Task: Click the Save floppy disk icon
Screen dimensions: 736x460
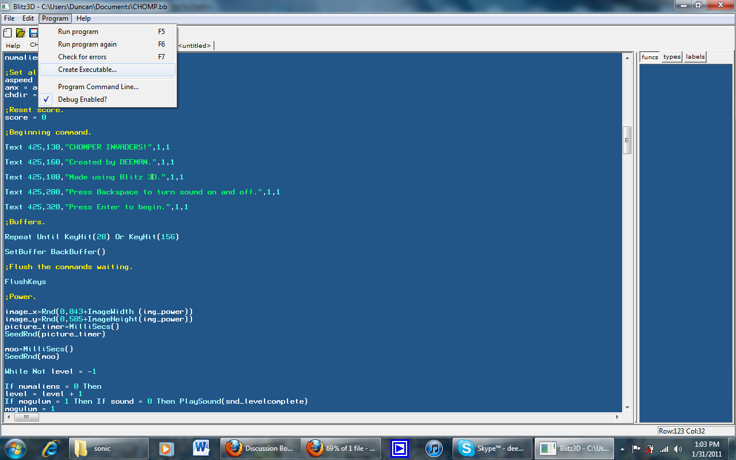Action: coord(33,33)
